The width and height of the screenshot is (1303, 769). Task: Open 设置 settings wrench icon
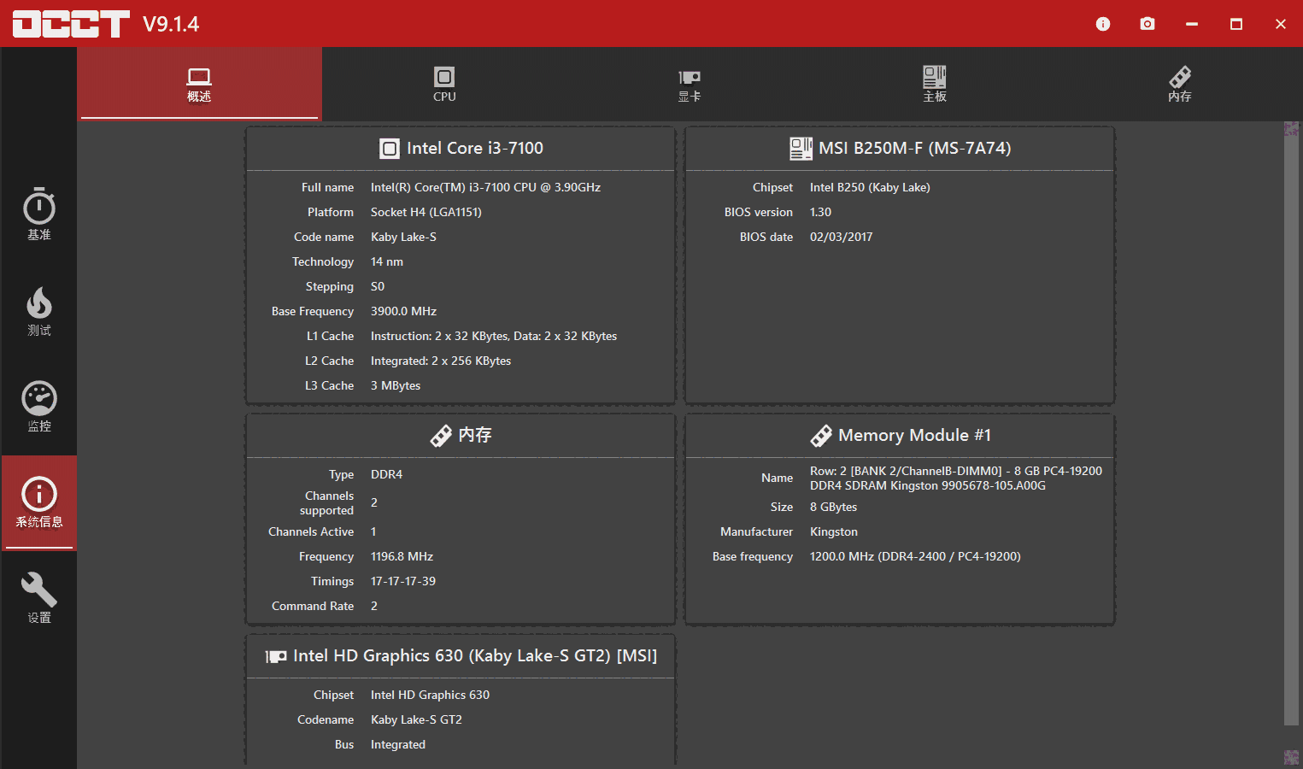(39, 597)
